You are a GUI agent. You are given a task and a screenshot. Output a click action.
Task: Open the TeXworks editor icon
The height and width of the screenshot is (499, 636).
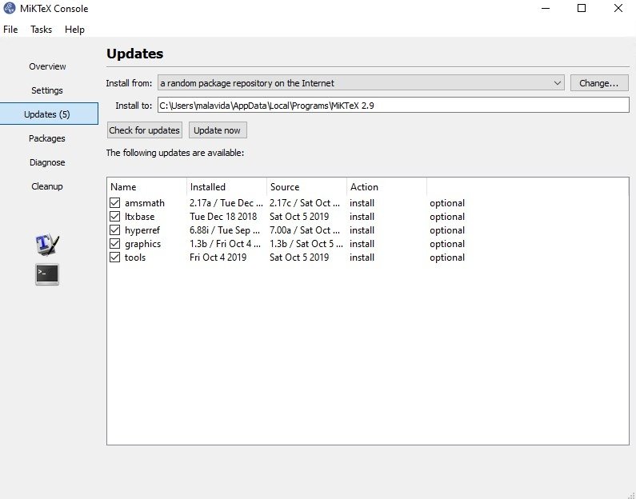click(47, 245)
